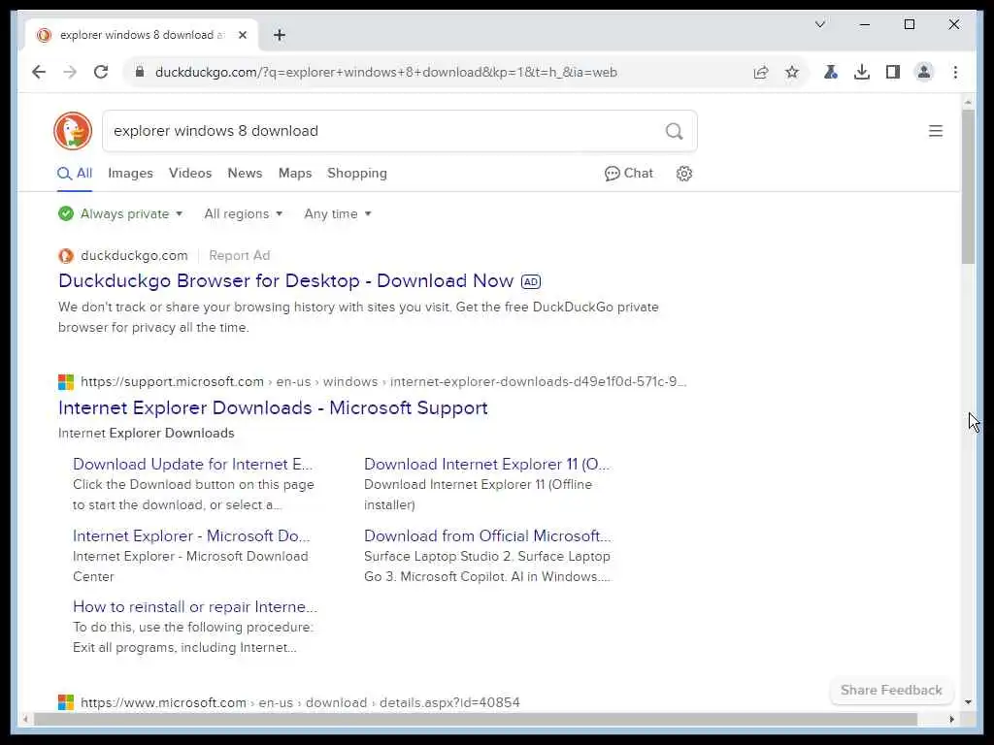Open 'Download from Official Microsoft...' sublink
This screenshot has width=994, height=745.
tap(487, 535)
